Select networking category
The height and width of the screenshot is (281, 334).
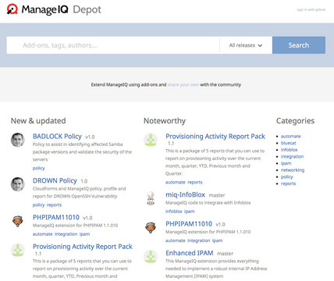[x=293, y=170]
